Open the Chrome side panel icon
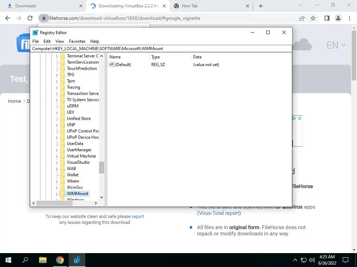Image resolution: width=357 pixels, height=267 pixels. click(x=327, y=18)
